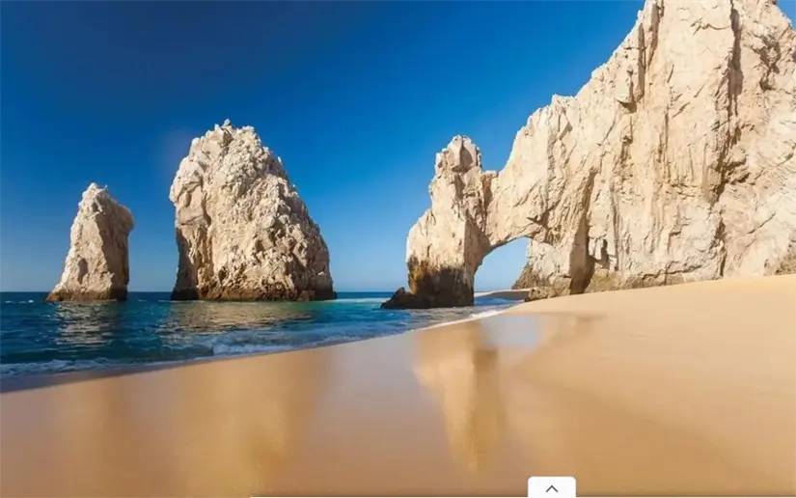Viewport: 796px width, 498px height.
Task: Click the dry sand dune on the right
Action: 695,328
